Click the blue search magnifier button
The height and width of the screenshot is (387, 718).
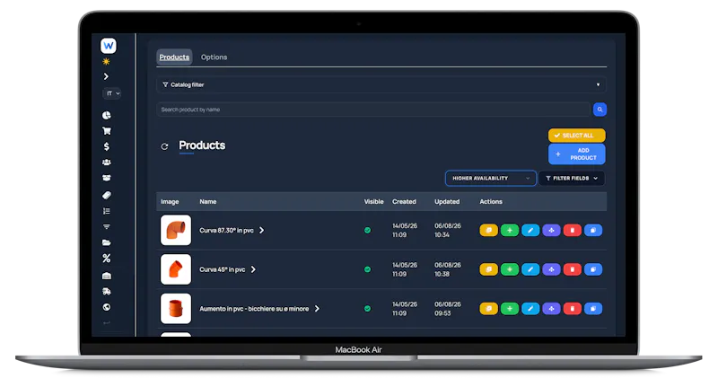(x=600, y=110)
